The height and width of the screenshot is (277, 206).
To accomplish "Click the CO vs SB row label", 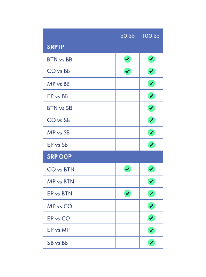I will (x=58, y=120).
